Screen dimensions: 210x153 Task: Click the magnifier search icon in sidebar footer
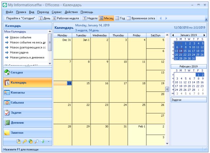36,142
